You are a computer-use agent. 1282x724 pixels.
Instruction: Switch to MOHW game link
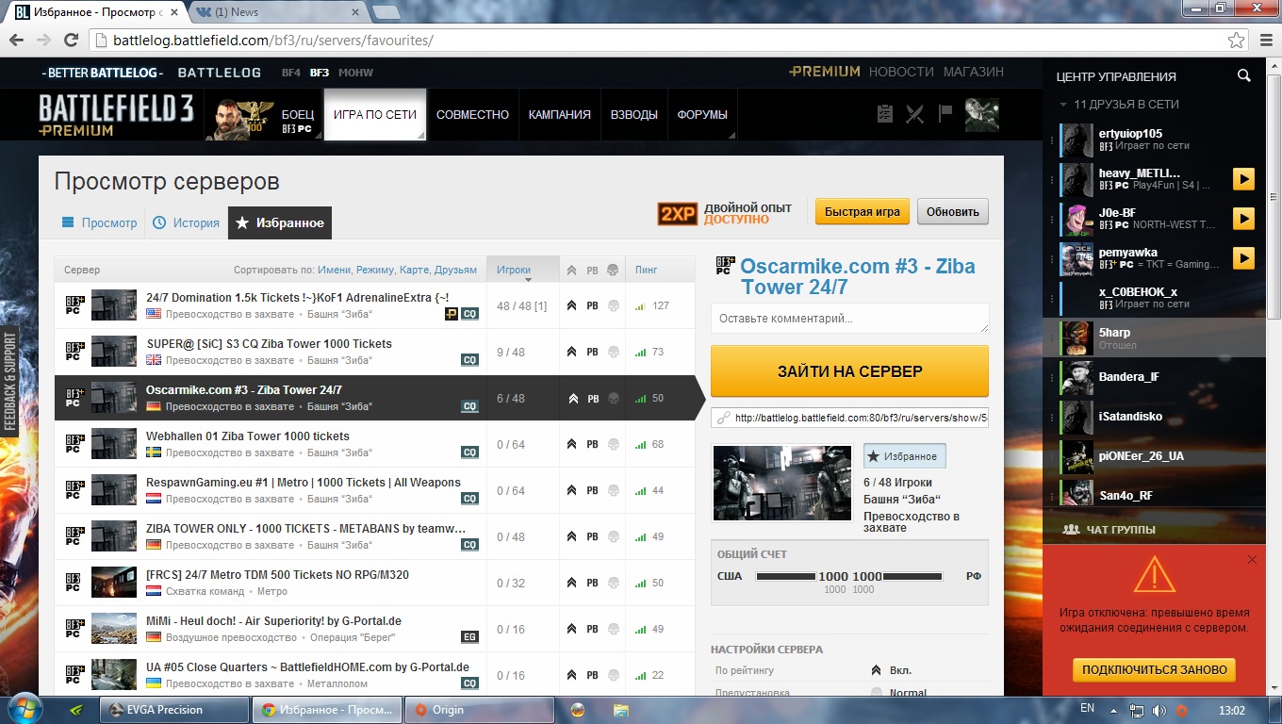coord(355,73)
